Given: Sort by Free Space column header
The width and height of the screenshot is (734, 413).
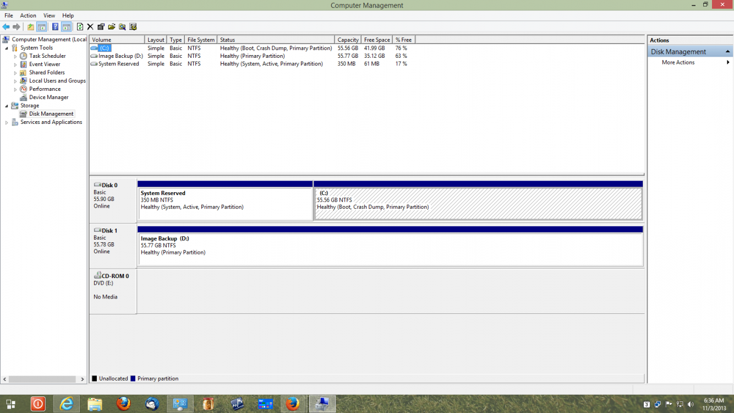Looking at the screenshot, I should click(377, 40).
